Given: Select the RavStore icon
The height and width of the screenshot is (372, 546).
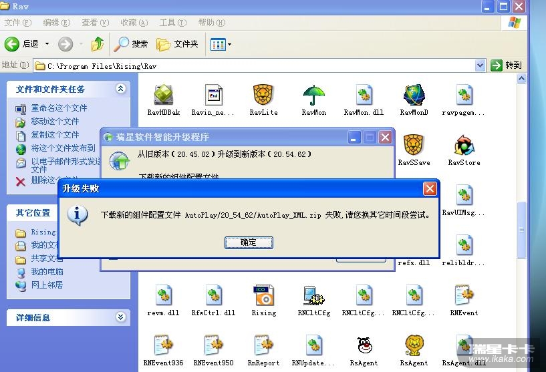Looking at the screenshot, I should click(x=464, y=144).
